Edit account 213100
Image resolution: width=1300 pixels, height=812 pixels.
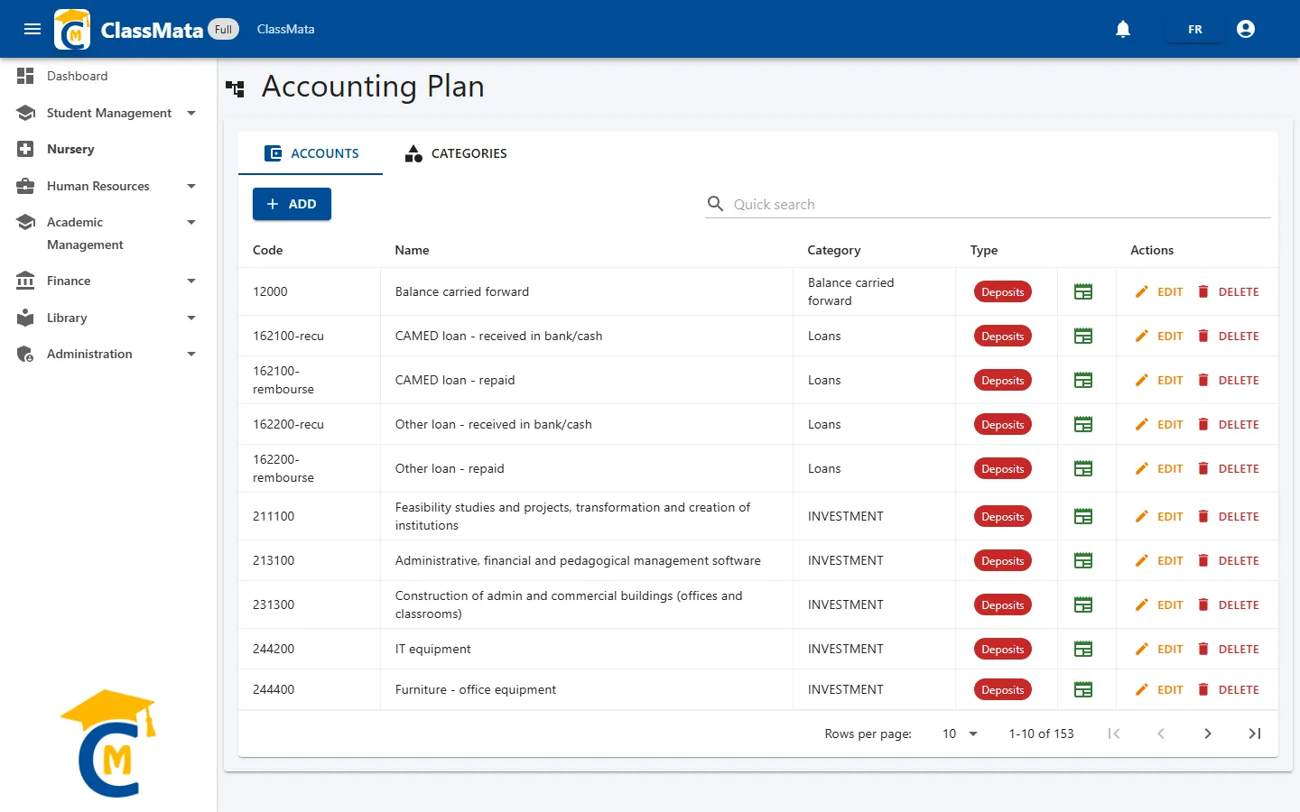point(1159,560)
